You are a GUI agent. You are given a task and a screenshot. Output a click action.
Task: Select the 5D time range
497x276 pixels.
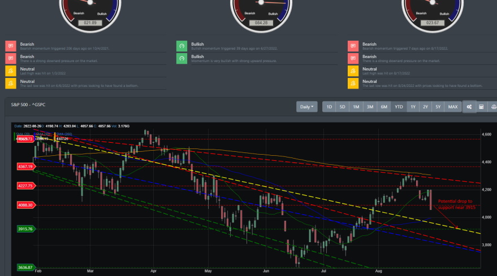click(342, 107)
